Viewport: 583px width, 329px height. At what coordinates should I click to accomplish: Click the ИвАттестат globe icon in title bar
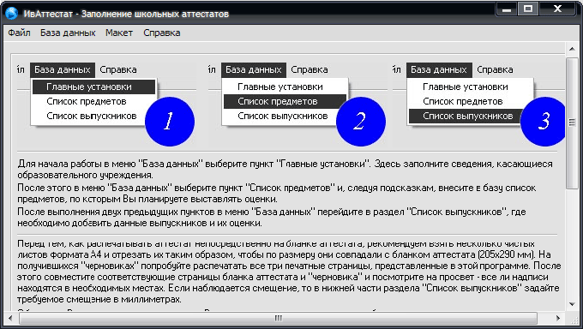point(11,14)
